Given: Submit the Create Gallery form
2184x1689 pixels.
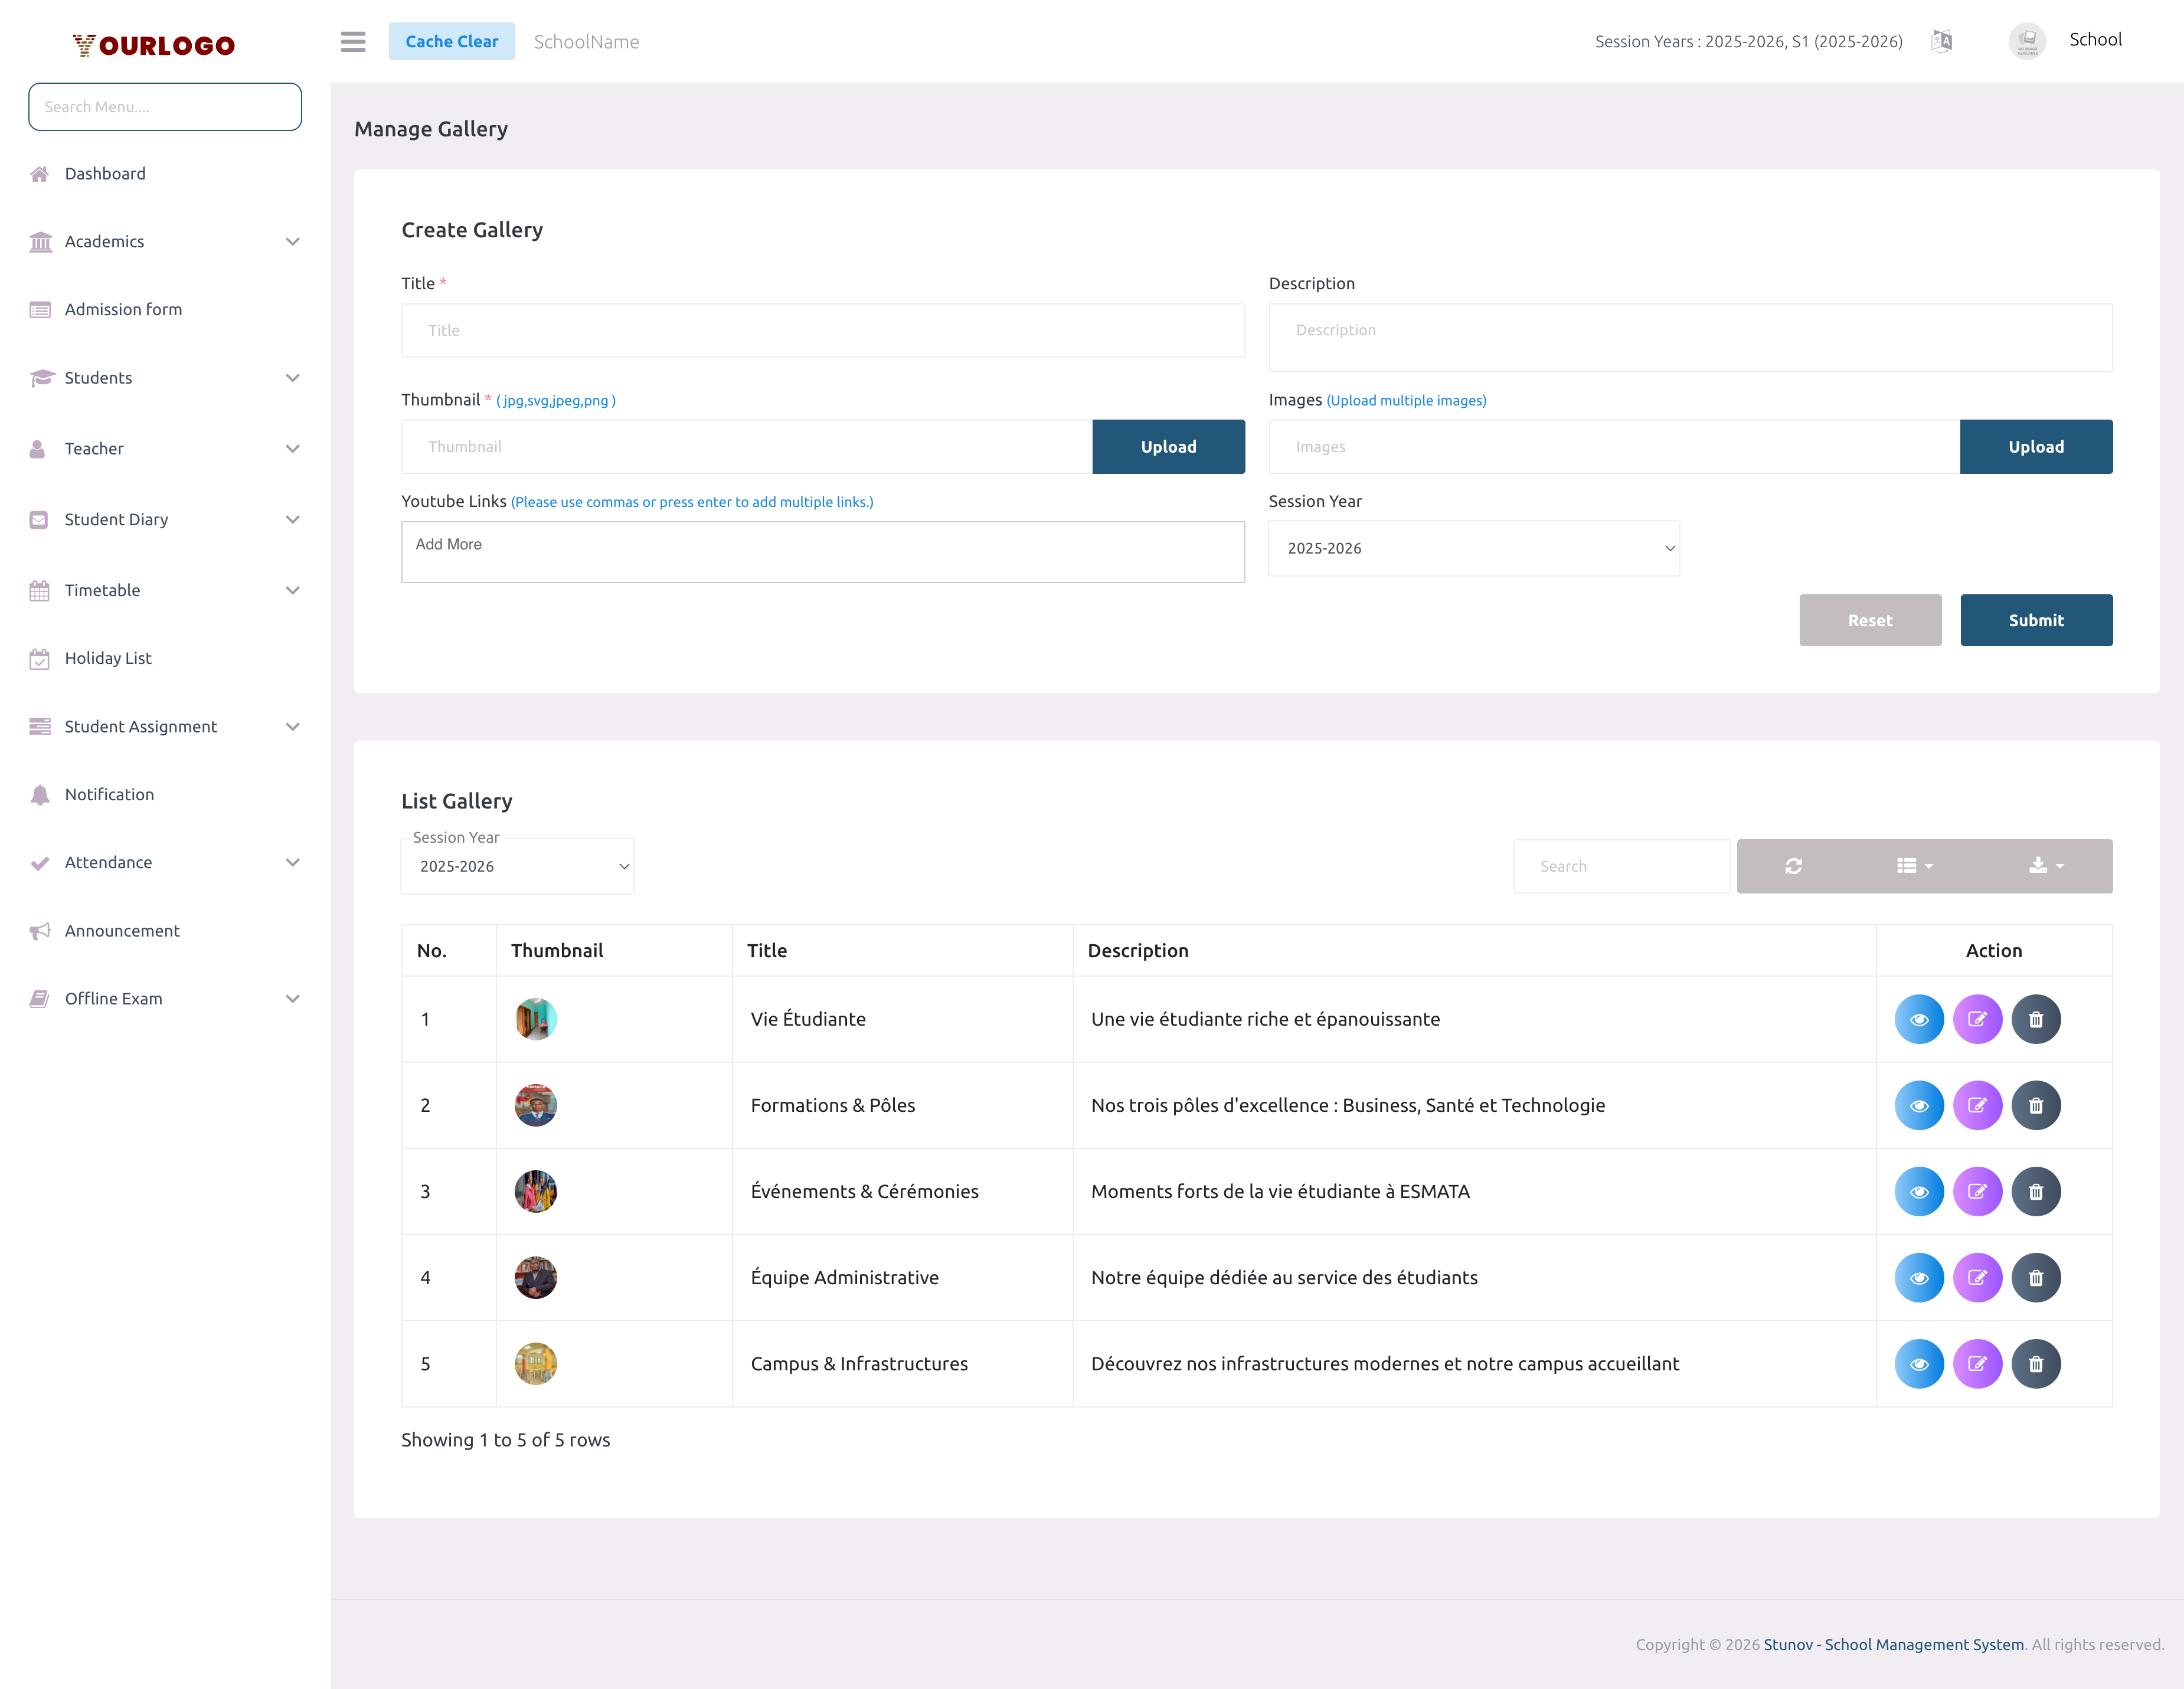Looking at the screenshot, I should coord(2036,620).
